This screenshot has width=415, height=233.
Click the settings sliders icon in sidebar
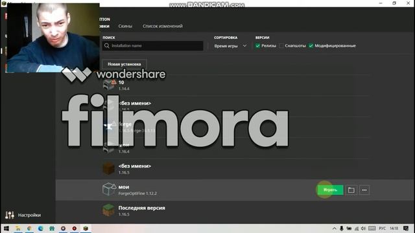point(10,215)
